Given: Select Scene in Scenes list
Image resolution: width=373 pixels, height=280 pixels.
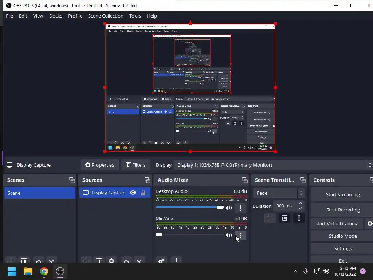Looking at the screenshot, I should click(40, 193).
